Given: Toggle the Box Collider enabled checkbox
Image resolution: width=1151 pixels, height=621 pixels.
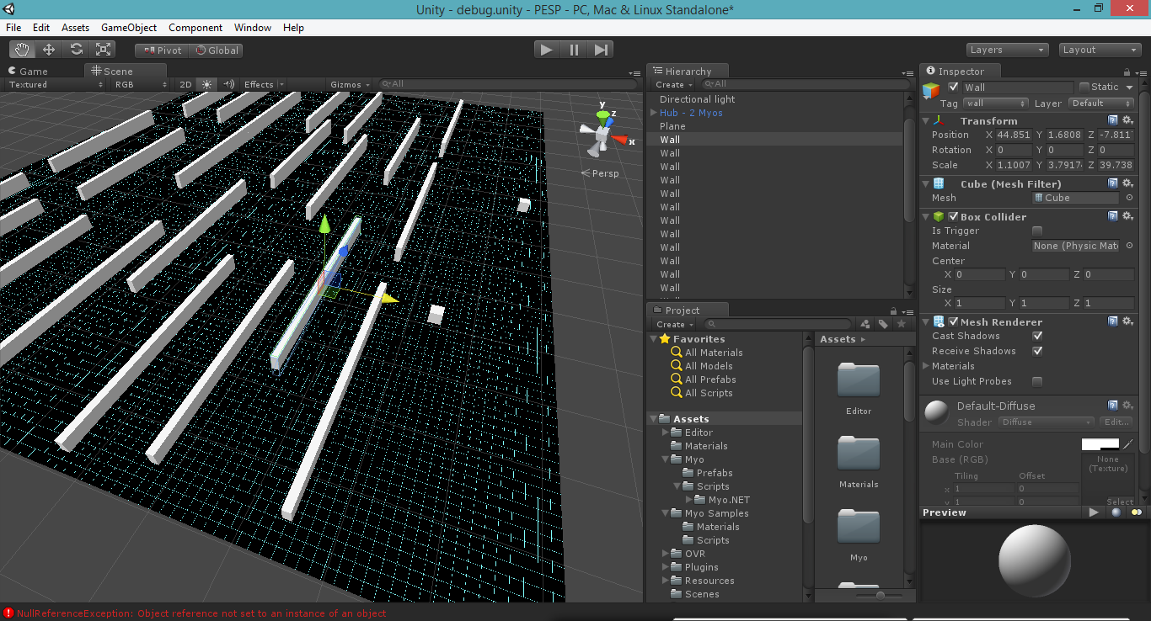Looking at the screenshot, I should (x=954, y=216).
